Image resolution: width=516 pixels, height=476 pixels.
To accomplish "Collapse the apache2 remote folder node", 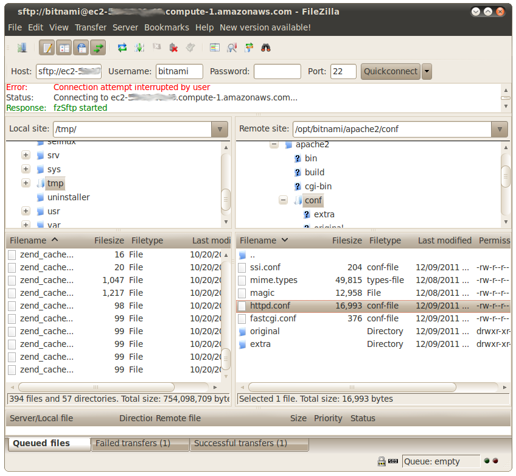I will (x=274, y=144).
